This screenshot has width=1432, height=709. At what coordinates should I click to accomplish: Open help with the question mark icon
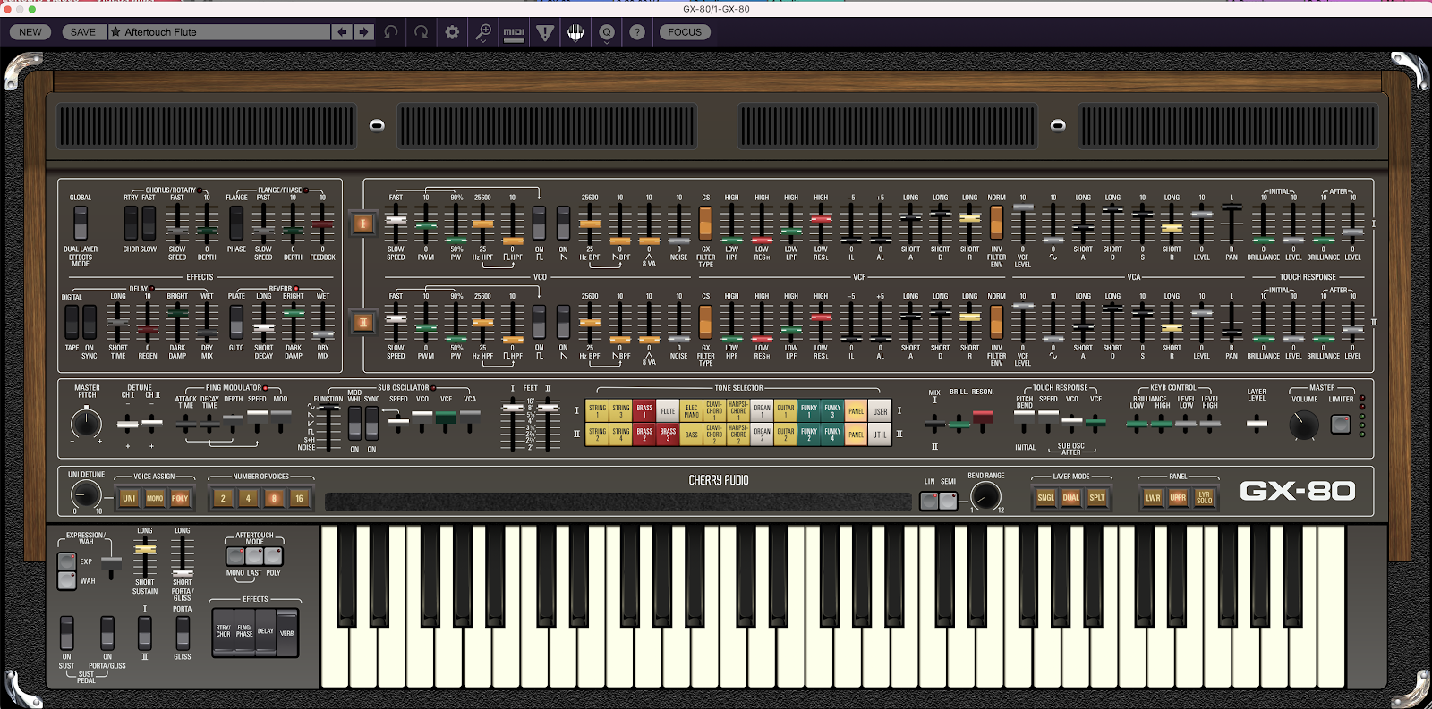tap(637, 32)
